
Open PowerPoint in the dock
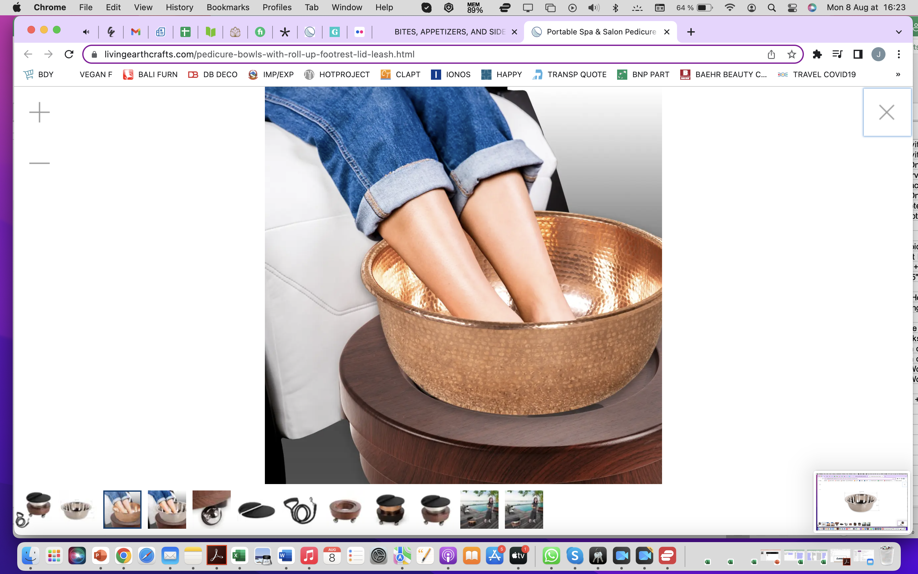[100, 556]
